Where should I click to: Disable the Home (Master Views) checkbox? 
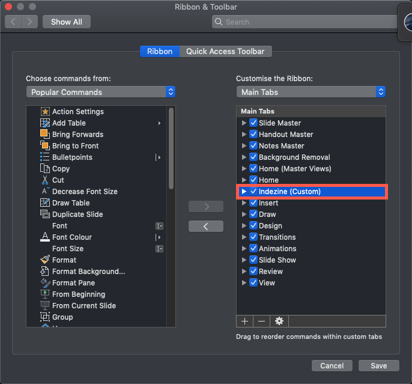pos(253,168)
